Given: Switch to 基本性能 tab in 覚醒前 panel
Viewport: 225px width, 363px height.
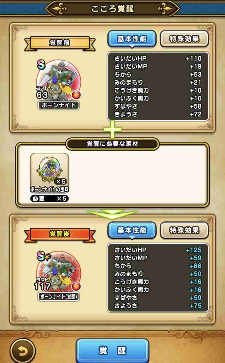Looking at the screenshot, I should [132, 39].
